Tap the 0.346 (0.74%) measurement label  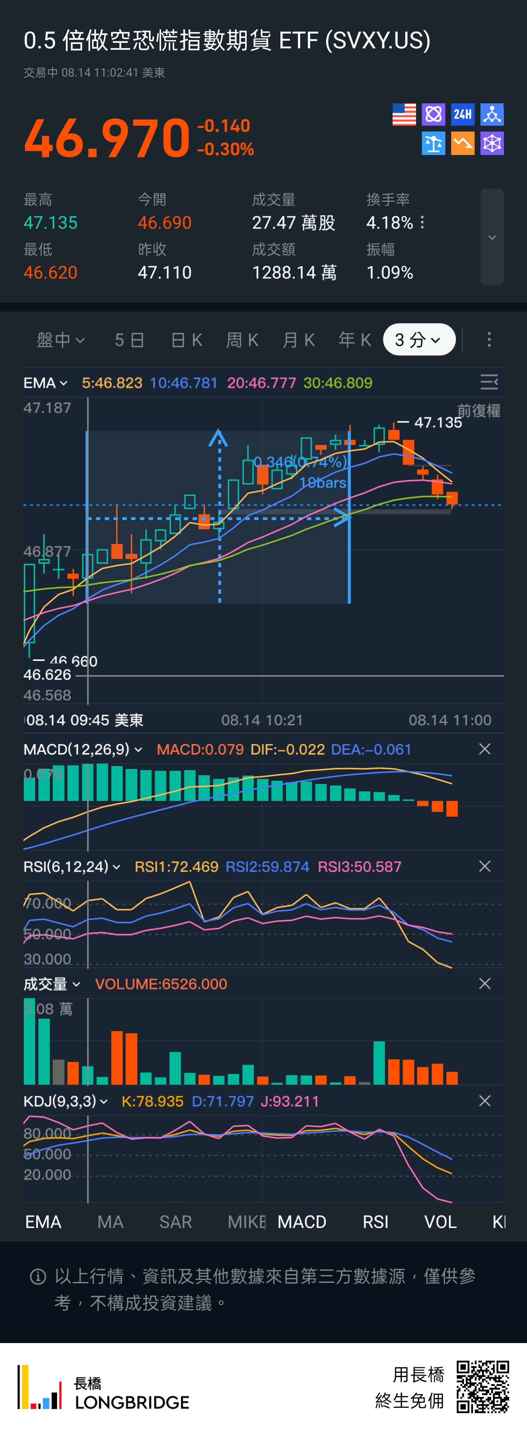pyautogui.click(x=300, y=462)
